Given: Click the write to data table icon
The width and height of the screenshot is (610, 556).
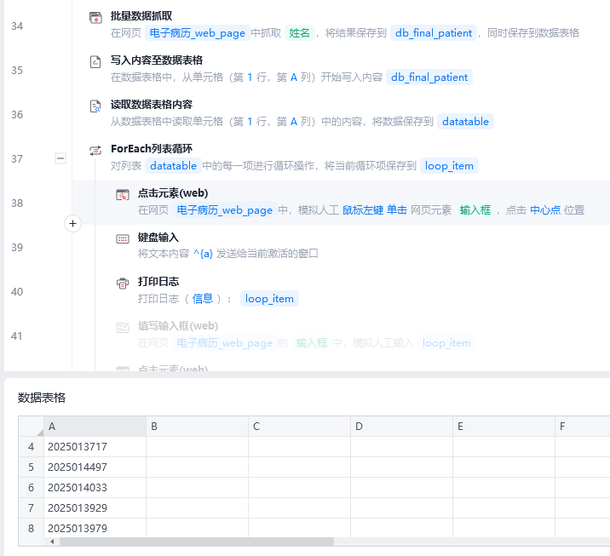Looking at the screenshot, I should tap(96, 61).
